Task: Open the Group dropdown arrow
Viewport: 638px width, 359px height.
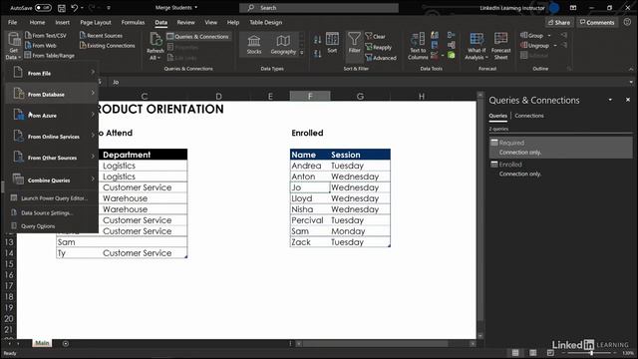Action: (x=549, y=36)
